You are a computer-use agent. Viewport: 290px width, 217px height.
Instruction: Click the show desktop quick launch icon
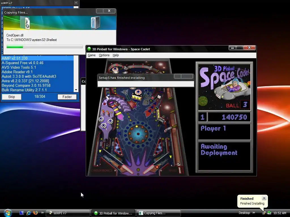(x=22, y=213)
